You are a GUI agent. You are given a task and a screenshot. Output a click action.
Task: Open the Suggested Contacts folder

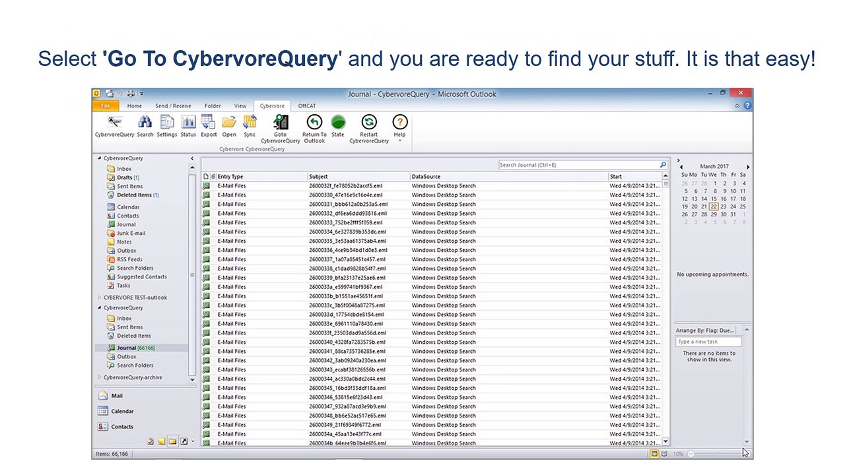pos(137,277)
